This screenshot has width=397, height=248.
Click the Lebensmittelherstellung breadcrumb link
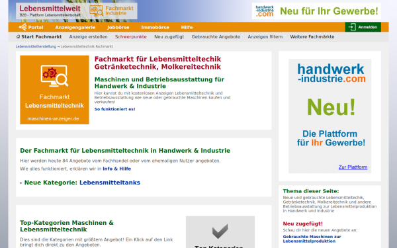[x=36, y=46]
